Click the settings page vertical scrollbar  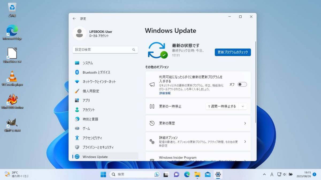pyautogui.click(x=255, y=82)
